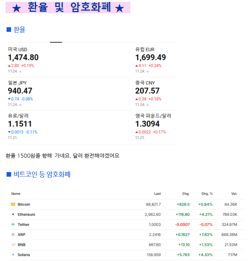Click the Tether green icon
This screenshot has height=261, width=250.
[13, 225]
